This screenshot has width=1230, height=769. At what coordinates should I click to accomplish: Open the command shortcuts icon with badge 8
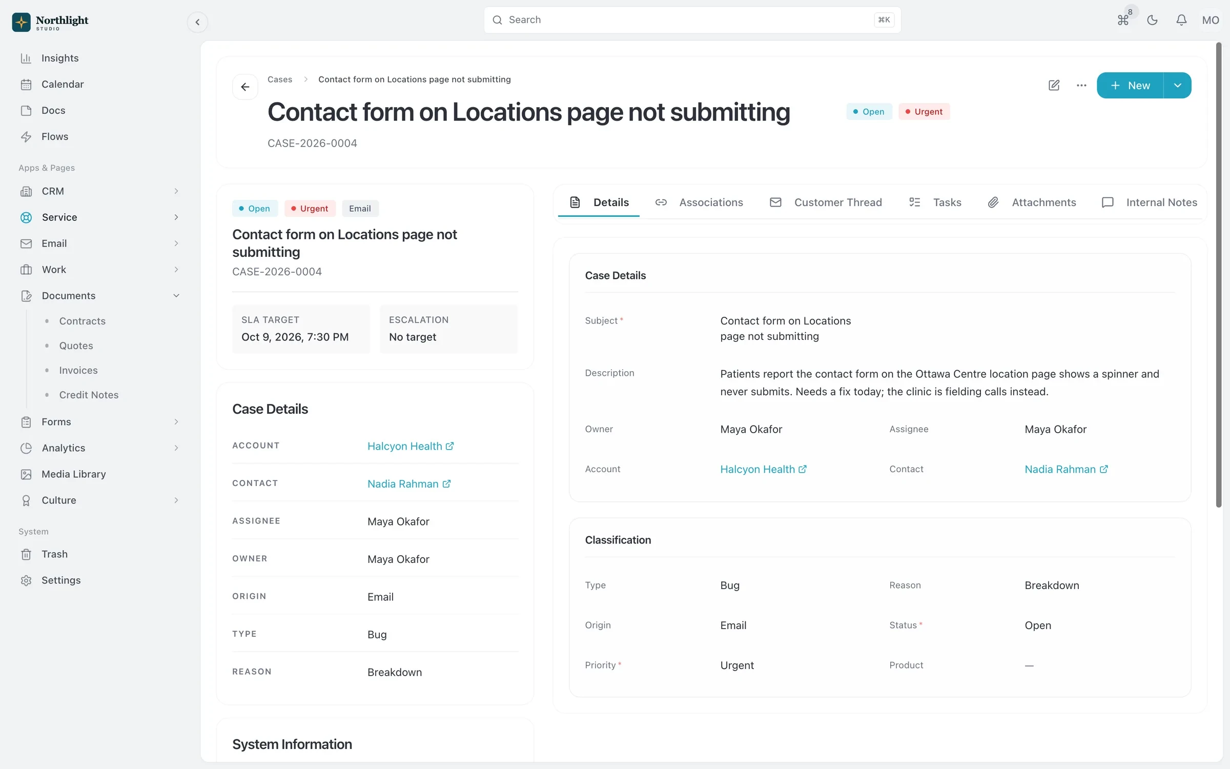click(1123, 20)
